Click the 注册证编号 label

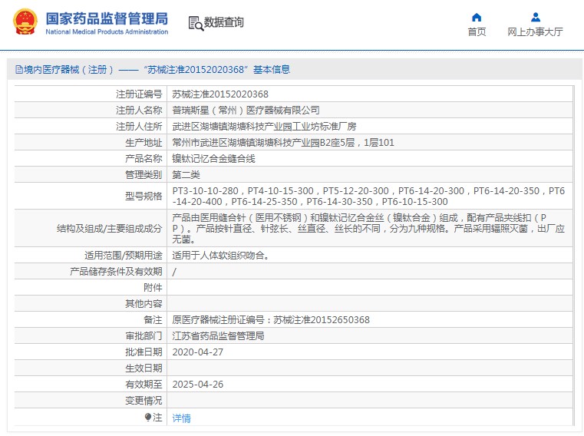[139, 94]
